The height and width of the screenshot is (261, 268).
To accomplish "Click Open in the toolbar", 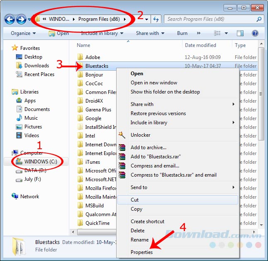I will pos(58,33).
